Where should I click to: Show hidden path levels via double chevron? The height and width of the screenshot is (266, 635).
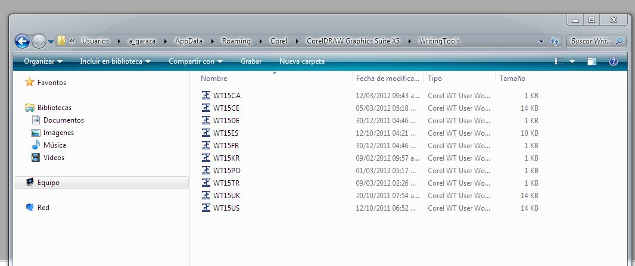(x=73, y=41)
